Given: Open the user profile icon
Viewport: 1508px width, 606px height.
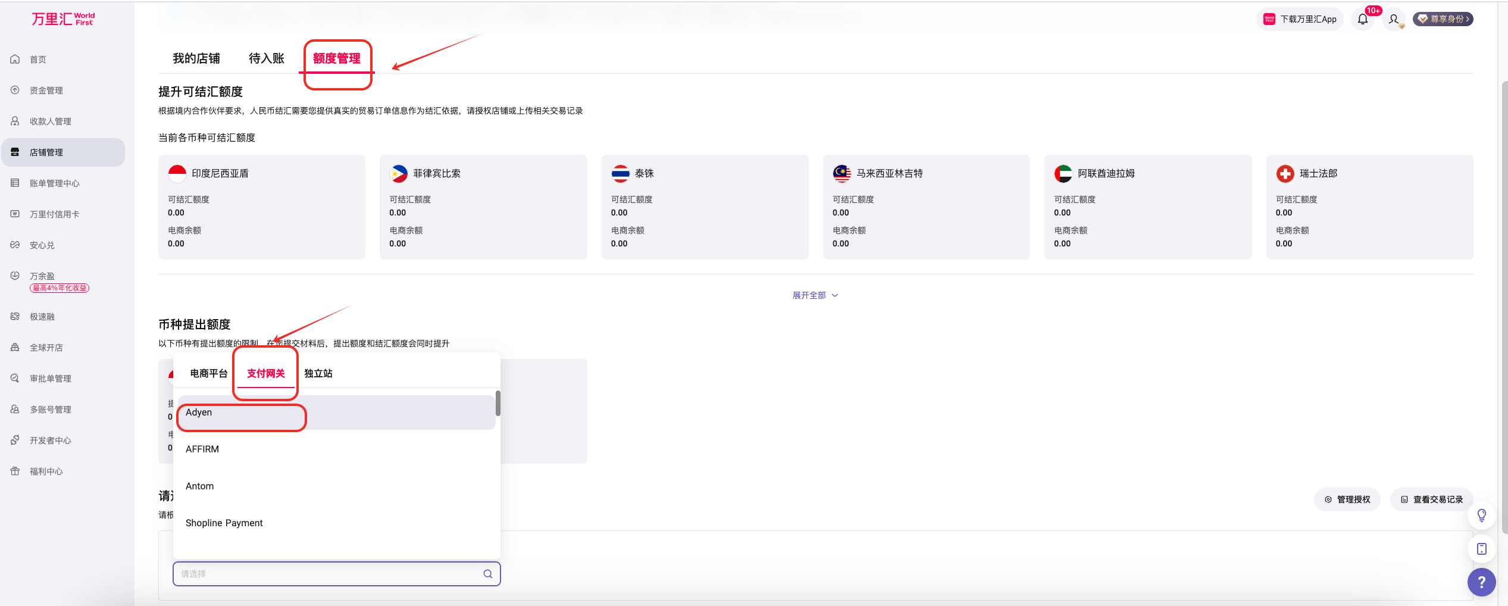Looking at the screenshot, I should (1394, 19).
